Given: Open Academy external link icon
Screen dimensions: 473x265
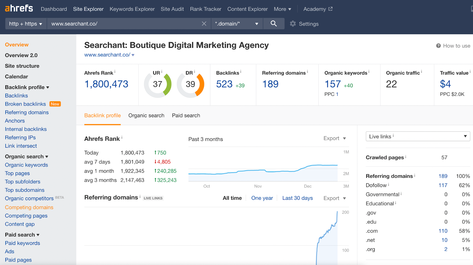Looking at the screenshot, I should [331, 9].
